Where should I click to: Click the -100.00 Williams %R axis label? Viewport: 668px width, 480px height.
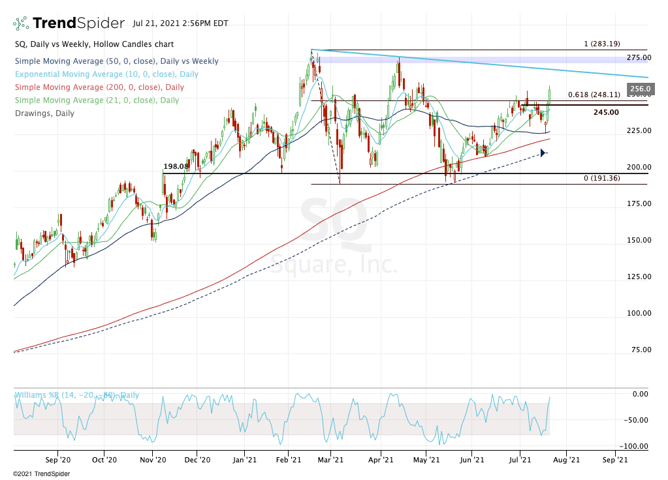pyautogui.click(x=634, y=446)
